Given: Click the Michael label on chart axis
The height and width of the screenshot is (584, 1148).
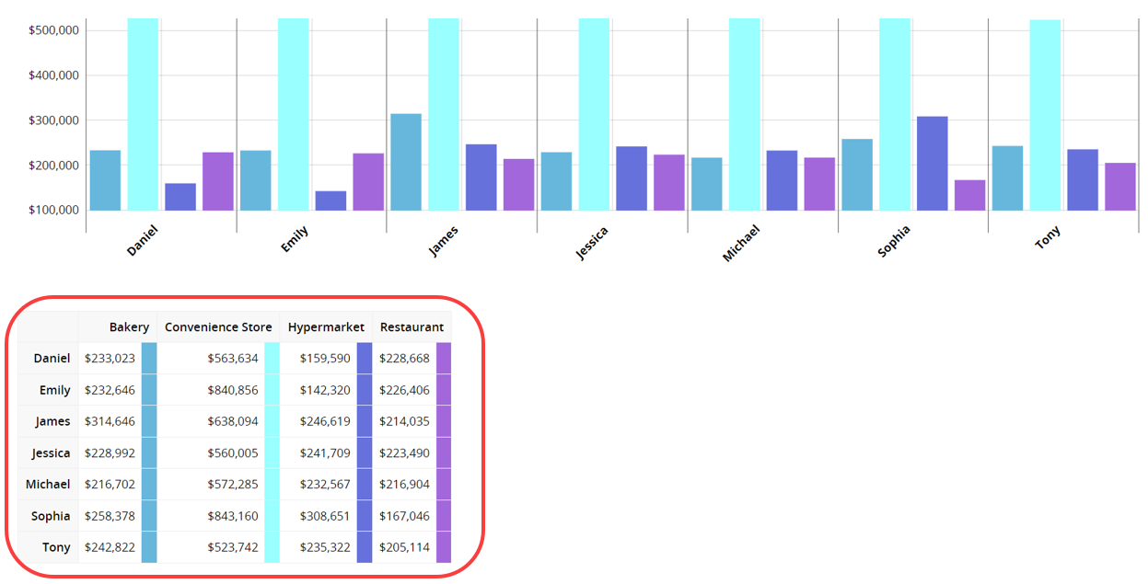Looking at the screenshot, I should coord(741,244).
